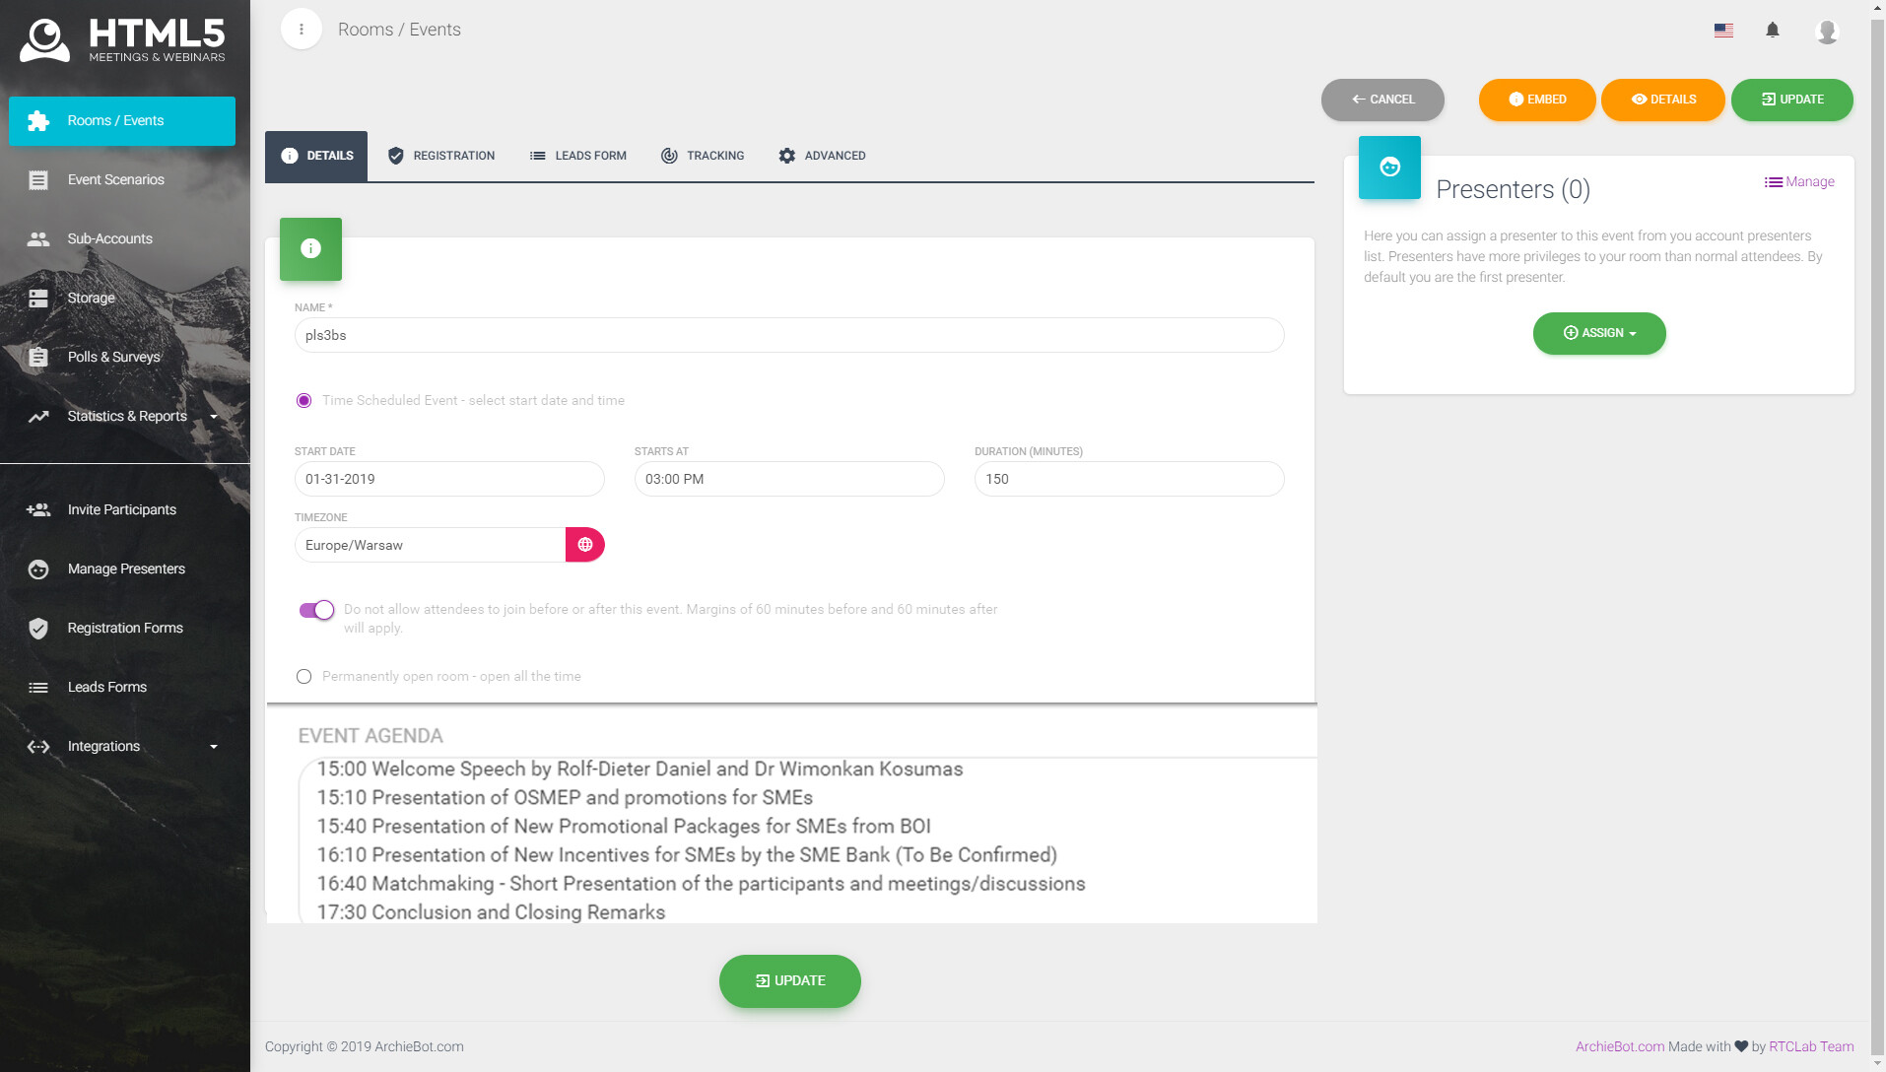Click the teal presenter face icon
Image resolution: width=1886 pixels, height=1072 pixels.
pyautogui.click(x=1389, y=167)
